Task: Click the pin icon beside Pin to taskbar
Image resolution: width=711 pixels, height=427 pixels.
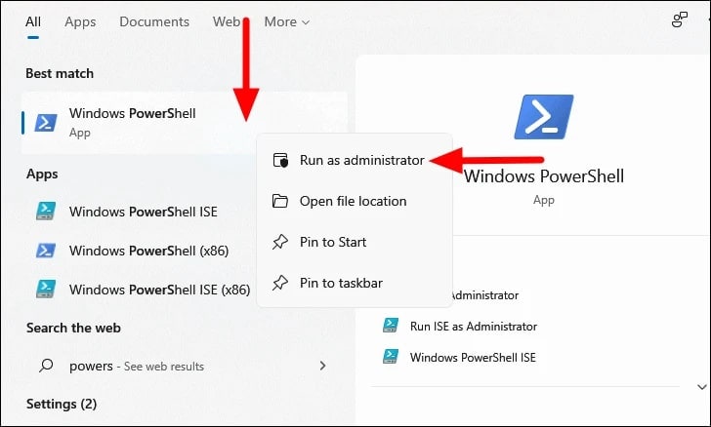Action: click(x=280, y=283)
